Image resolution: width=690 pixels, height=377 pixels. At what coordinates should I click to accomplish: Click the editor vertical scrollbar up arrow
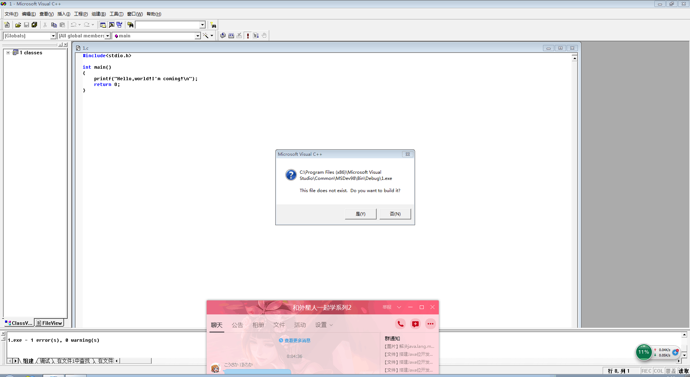click(x=575, y=58)
